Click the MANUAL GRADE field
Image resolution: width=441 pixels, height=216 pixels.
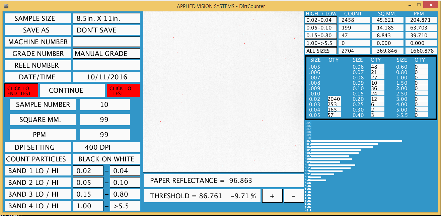[x=106, y=54]
